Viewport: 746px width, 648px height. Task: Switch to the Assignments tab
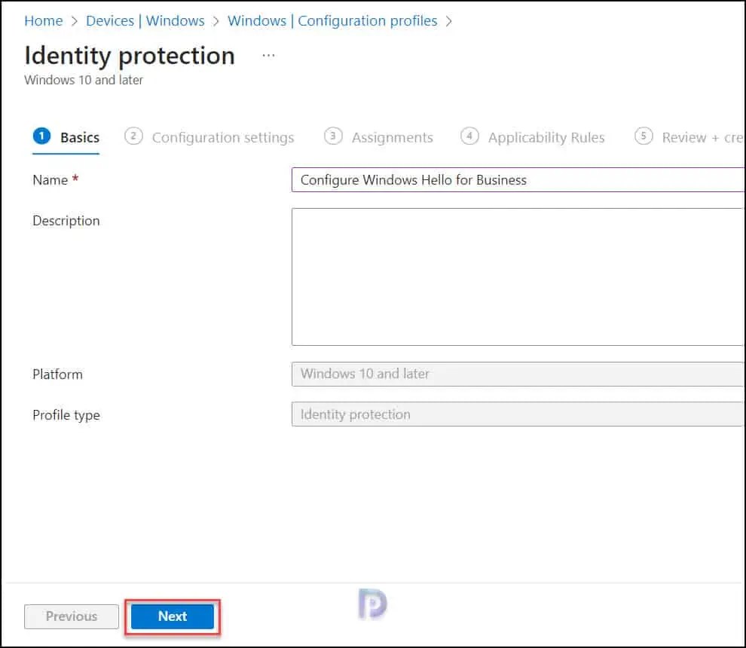[393, 137]
